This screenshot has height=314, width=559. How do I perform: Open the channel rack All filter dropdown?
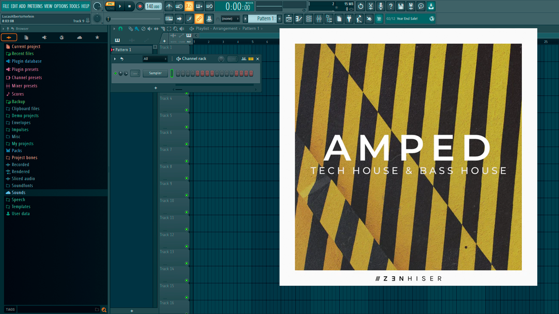155,59
